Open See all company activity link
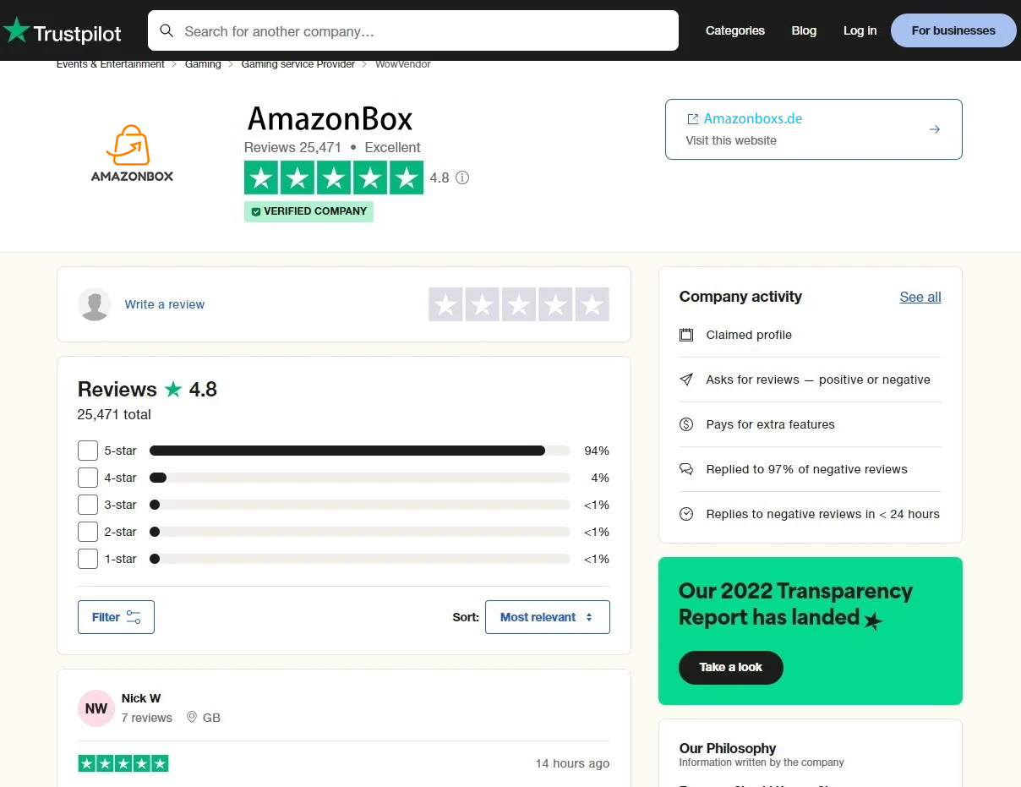1021x787 pixels. pos(920,297)
